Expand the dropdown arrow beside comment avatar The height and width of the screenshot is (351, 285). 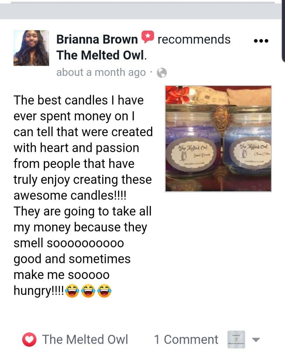(256, 339)
